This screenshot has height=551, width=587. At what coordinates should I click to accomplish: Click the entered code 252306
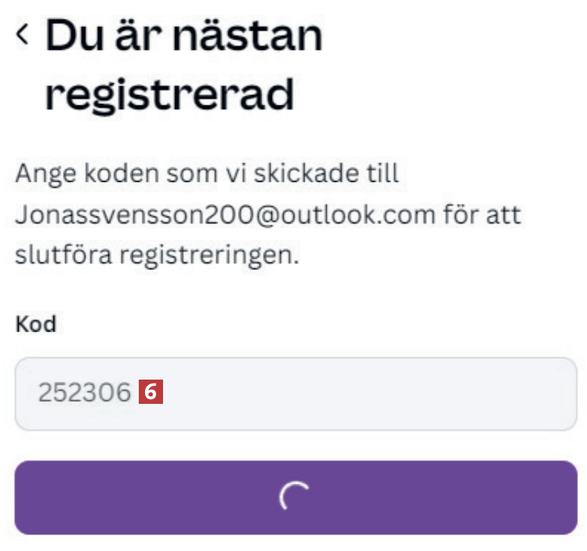(84, 393)
